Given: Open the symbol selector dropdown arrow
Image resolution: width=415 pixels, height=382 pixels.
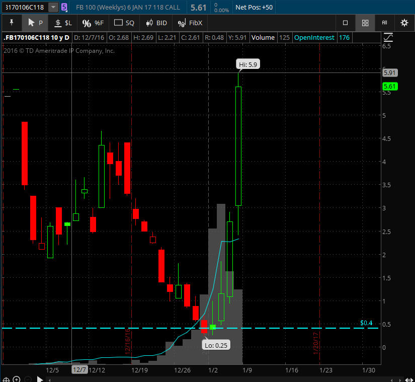Looking at the screenshot, I should pyautogui.click(x=53, y=8).
